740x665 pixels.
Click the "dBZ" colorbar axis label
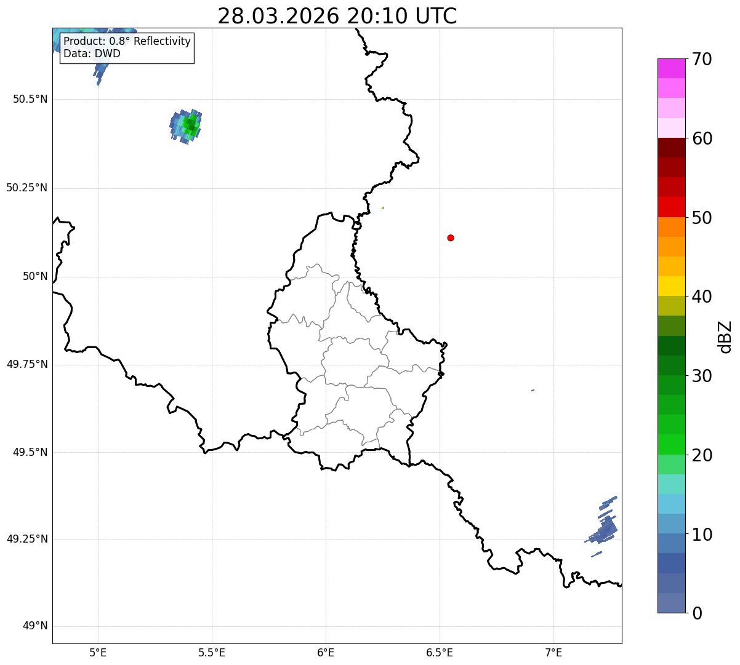click(725, 336)
